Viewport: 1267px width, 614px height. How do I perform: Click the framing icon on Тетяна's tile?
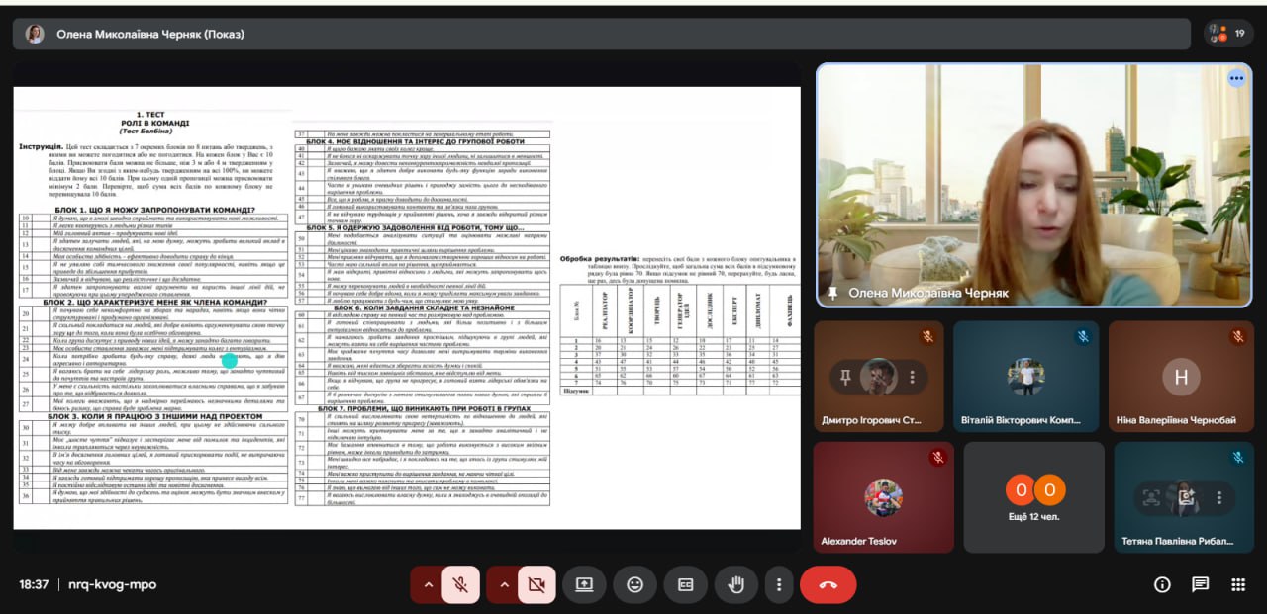tap(1151, 497)
